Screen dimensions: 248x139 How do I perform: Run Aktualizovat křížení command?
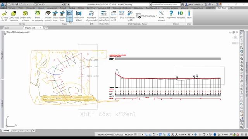pos(79,16)
